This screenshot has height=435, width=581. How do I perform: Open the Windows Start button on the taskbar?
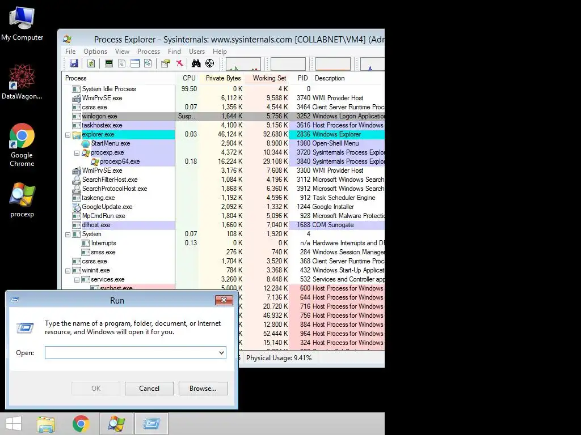14,424
